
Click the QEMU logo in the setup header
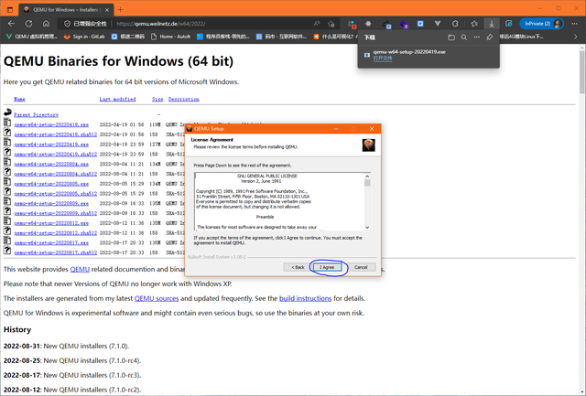(x=368, y=145)
